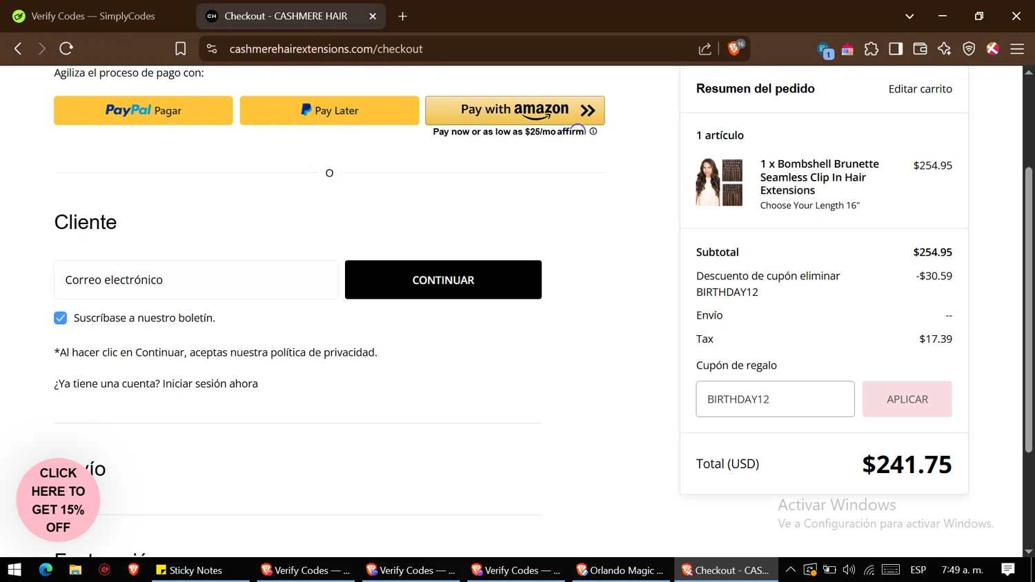Screen dimensions: 1035x582
Task: Click the coupon code input field
Action: tap(775, 399)
